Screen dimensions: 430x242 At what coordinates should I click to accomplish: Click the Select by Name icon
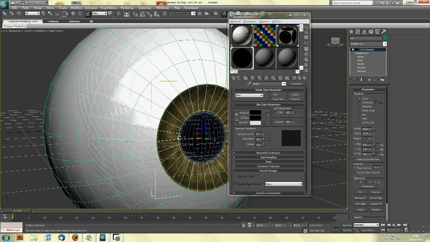click(x=50, y=14)
